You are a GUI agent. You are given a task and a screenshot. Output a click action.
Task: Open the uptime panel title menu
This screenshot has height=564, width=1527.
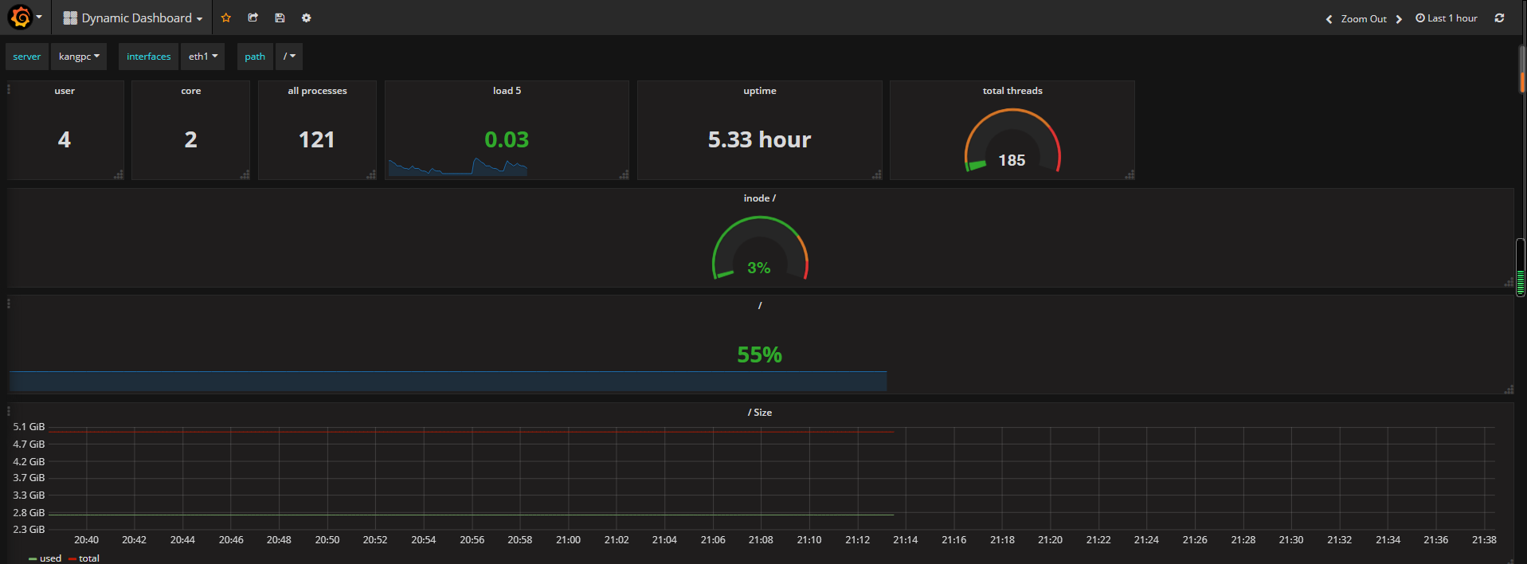pos(760,91)
